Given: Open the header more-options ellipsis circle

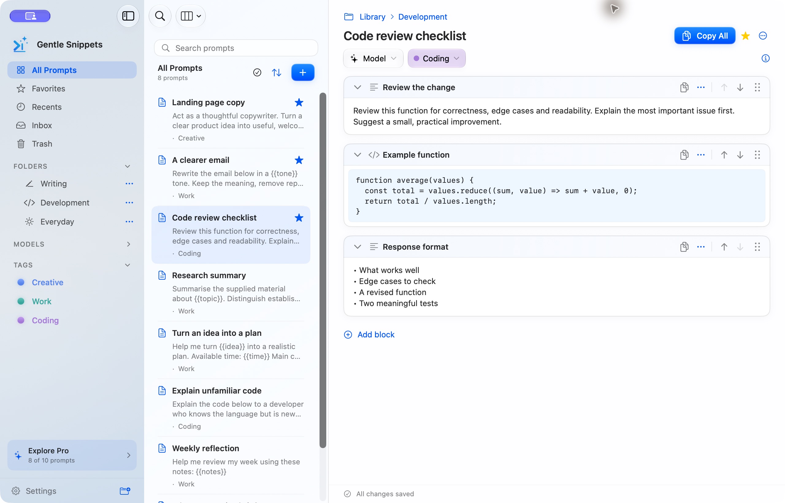Looking at the screenshot, I should (763, 36).
